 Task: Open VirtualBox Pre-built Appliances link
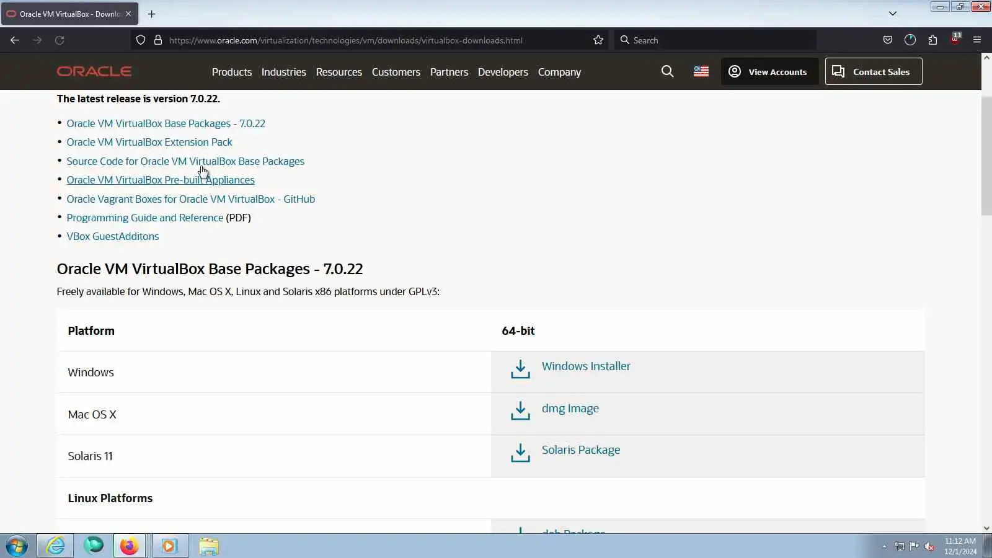pos(161,180)
